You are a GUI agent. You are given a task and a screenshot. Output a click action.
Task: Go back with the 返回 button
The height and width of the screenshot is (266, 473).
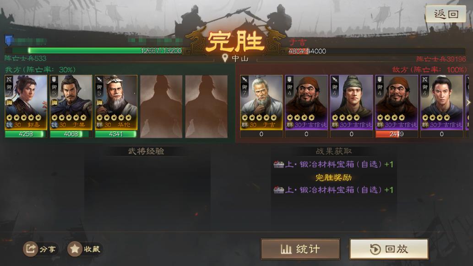tap(446, 14)
